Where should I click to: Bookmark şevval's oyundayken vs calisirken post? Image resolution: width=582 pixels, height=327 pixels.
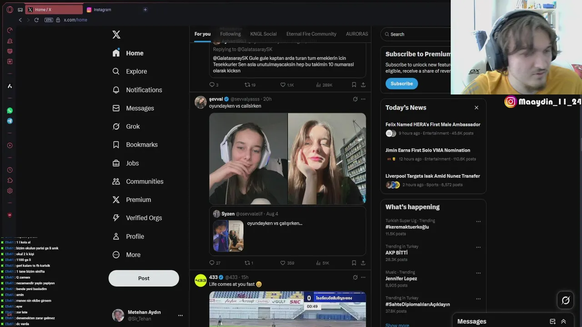[354, 263]
